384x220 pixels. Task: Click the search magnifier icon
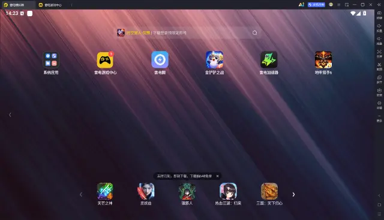coord(254,33)
